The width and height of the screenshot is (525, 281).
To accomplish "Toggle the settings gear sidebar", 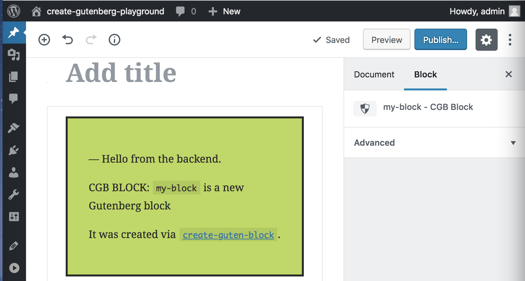I will pos(486,40).
